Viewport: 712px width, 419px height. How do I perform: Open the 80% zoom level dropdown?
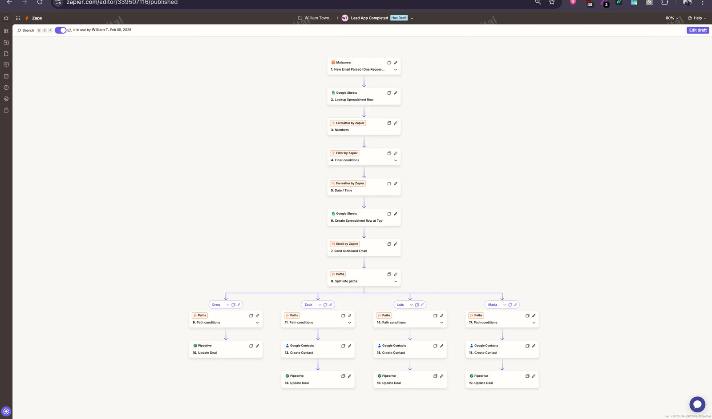[x=672, y=18]
